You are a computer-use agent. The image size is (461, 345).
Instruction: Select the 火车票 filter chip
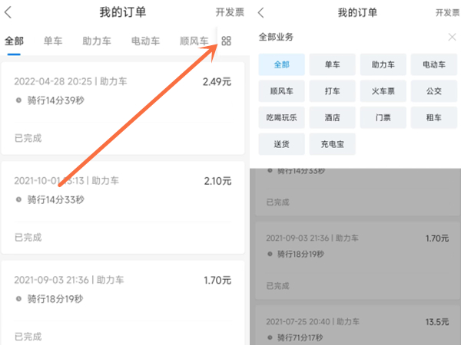coord(383,91)
